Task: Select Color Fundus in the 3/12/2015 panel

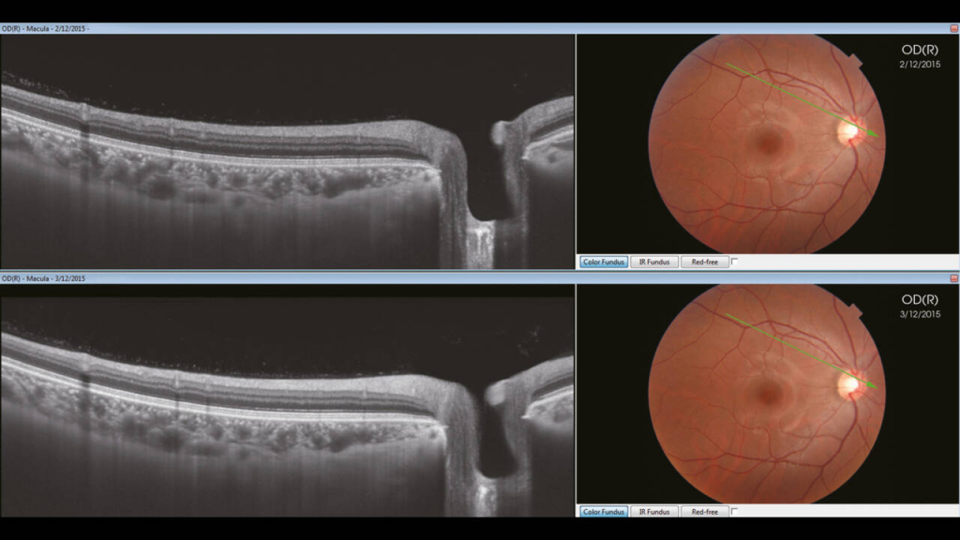Action: click(x=604, y=512)
